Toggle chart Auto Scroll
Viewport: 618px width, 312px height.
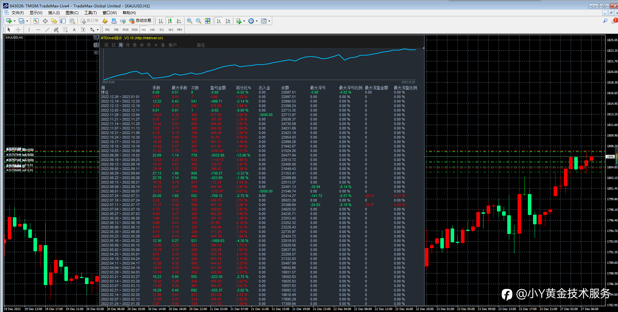(219, 21)
